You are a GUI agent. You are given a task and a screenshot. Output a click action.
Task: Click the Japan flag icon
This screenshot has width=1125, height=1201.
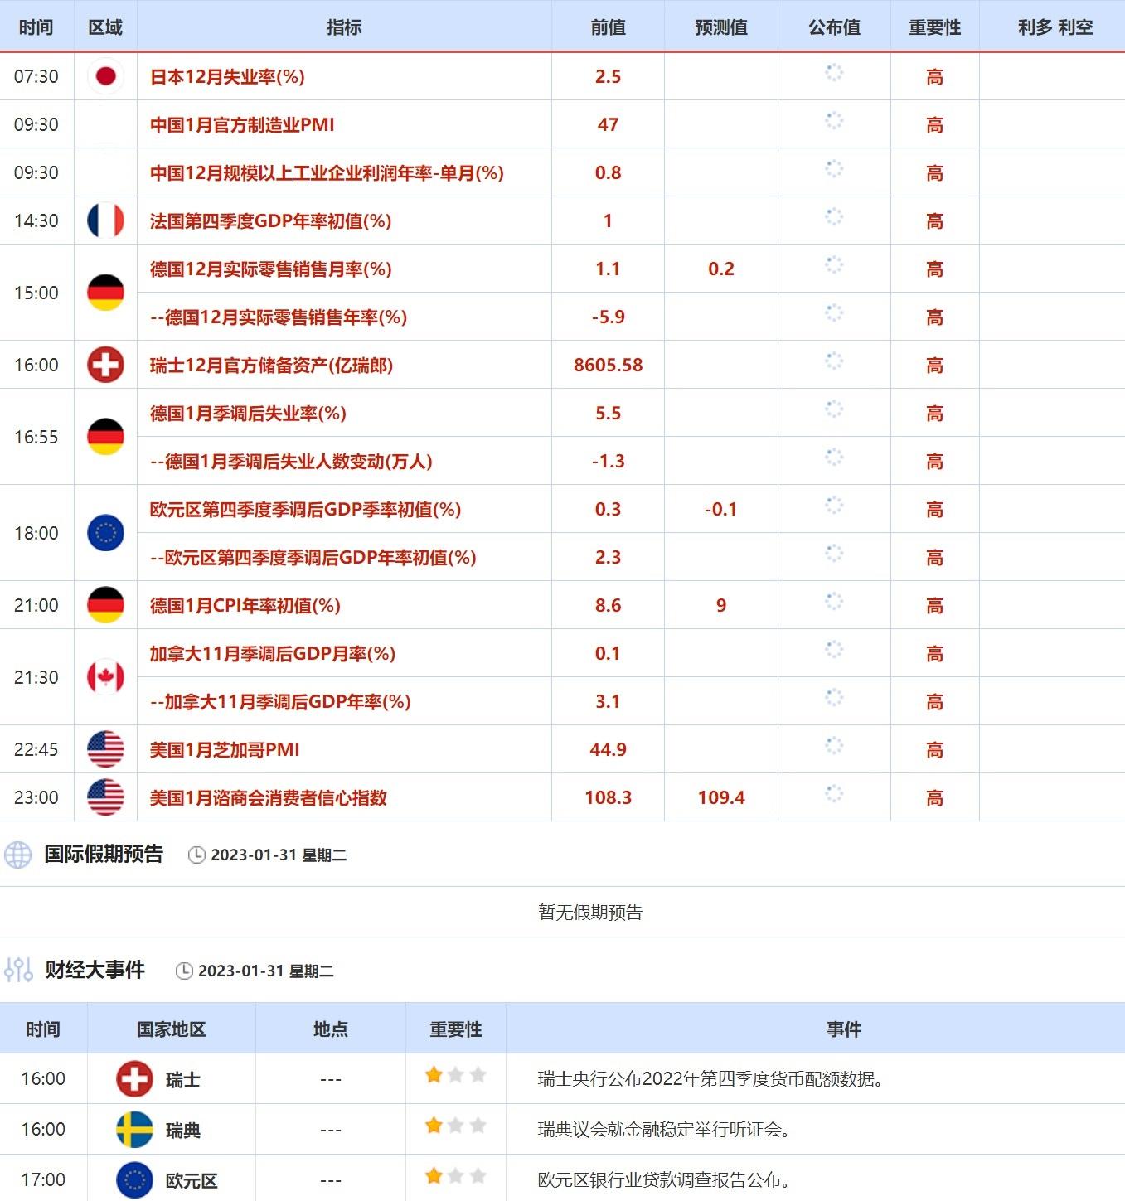coord(105,76)
